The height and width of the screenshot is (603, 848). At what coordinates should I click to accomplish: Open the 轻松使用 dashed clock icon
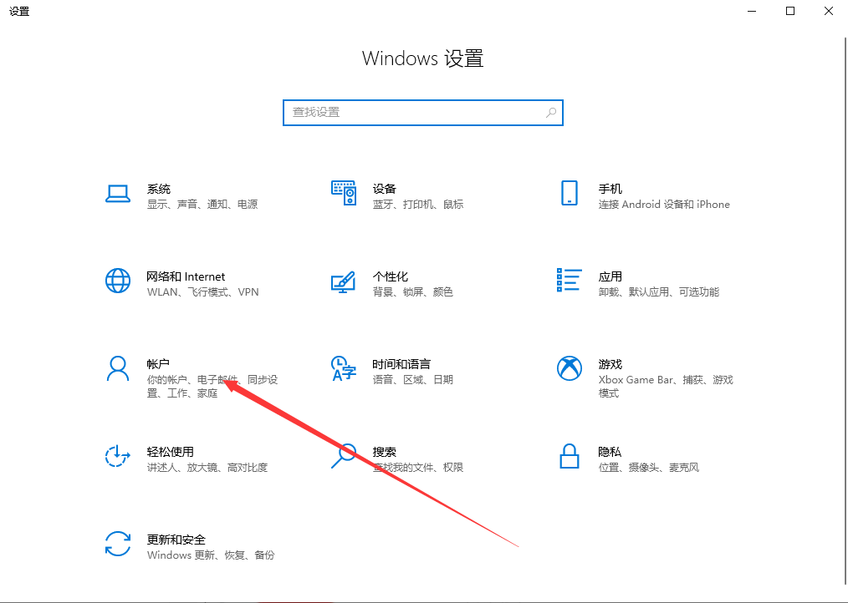pos(118,456)
